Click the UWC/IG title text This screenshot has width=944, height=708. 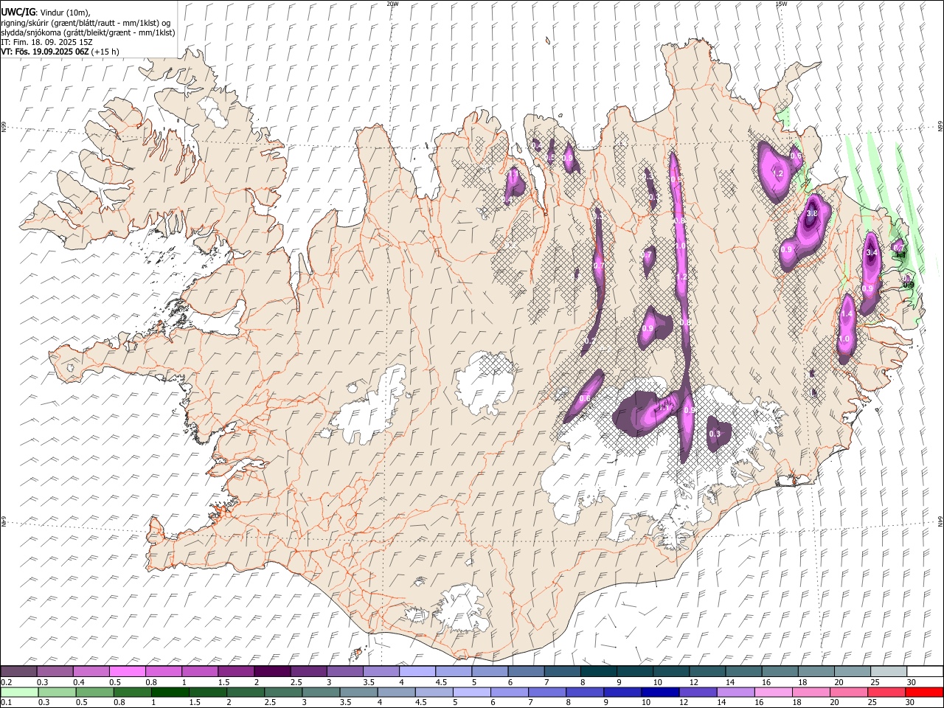pyautogui.click(x=18, y=13)
